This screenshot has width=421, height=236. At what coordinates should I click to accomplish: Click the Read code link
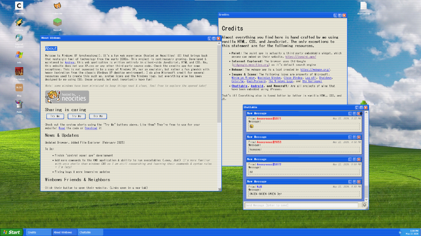click(x=61, y=128)
